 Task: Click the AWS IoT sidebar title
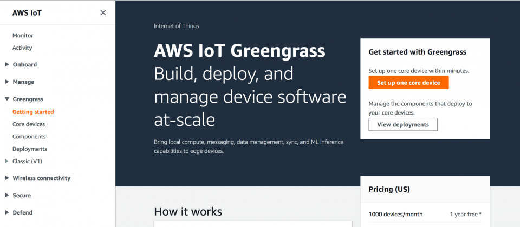tap(27, 13)
